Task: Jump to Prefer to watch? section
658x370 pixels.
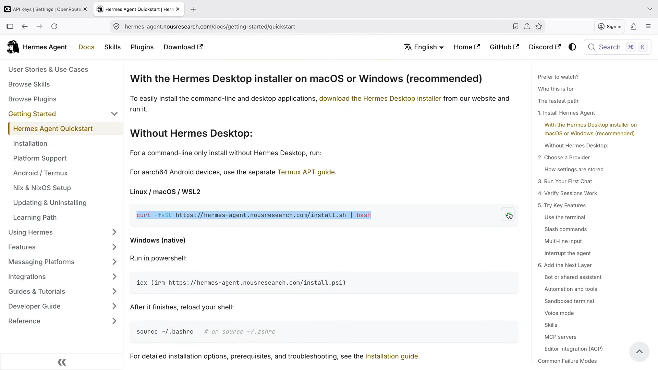Action: (558, 77)
